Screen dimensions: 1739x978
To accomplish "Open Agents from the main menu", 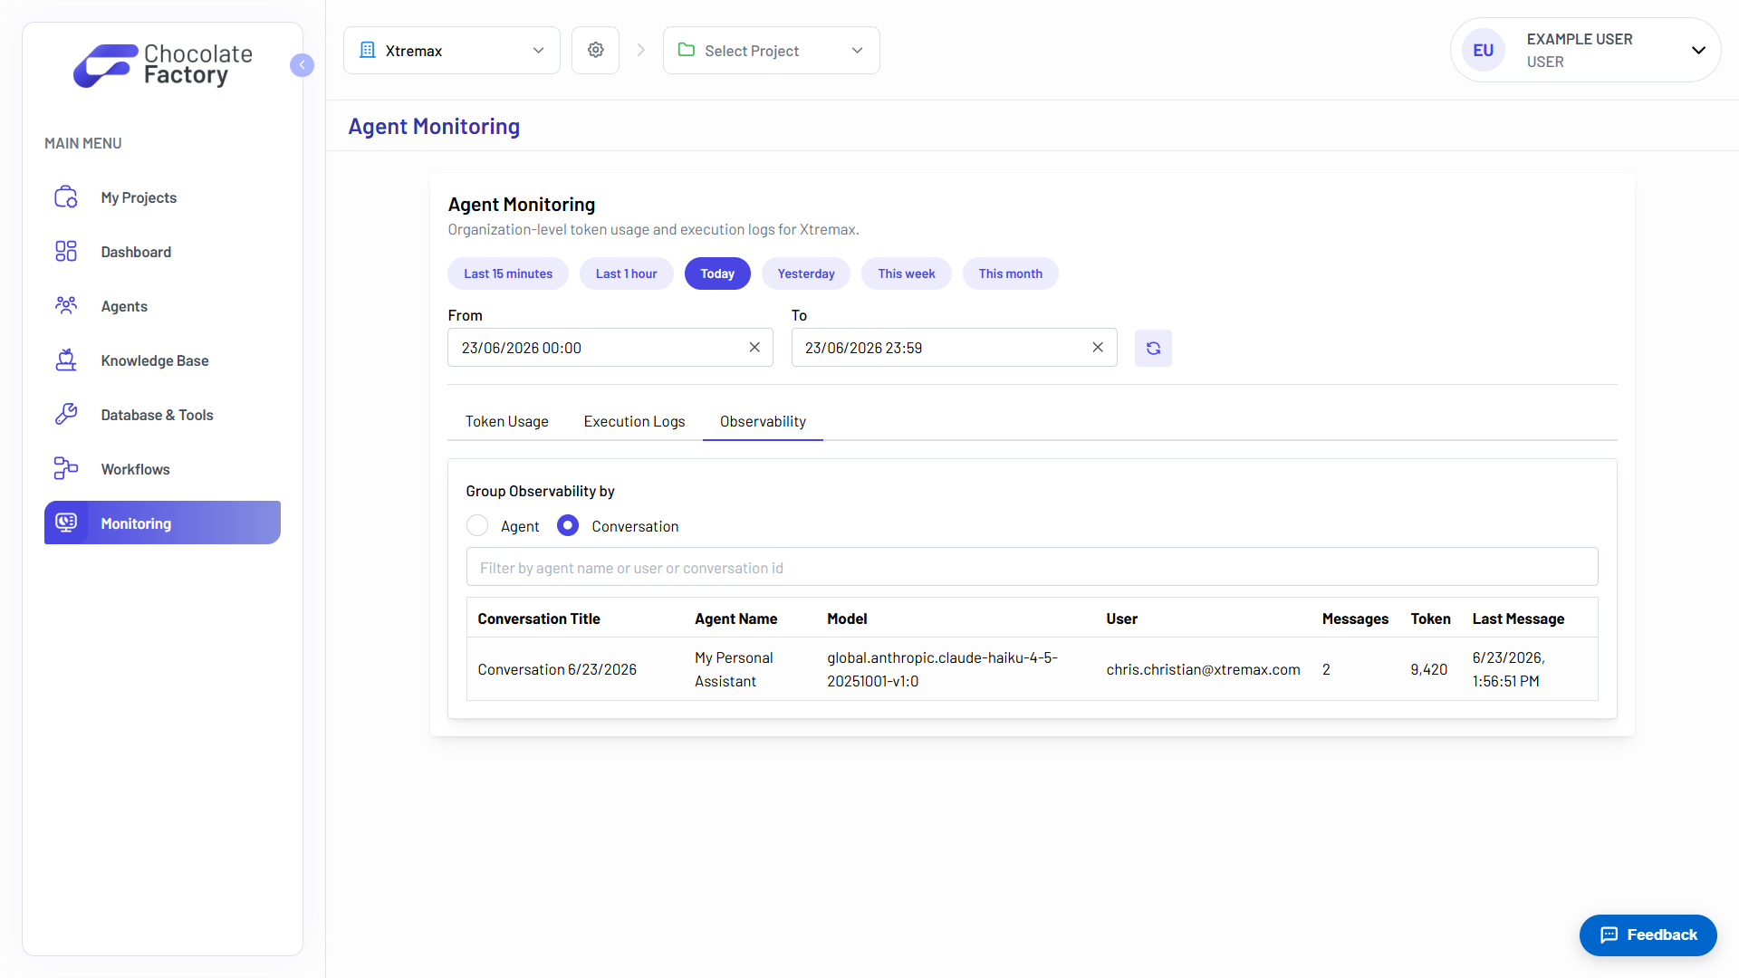I will click(162, 306).
